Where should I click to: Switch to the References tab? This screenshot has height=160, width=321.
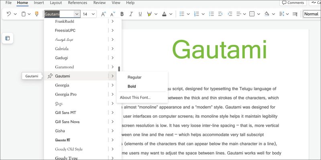77,3
